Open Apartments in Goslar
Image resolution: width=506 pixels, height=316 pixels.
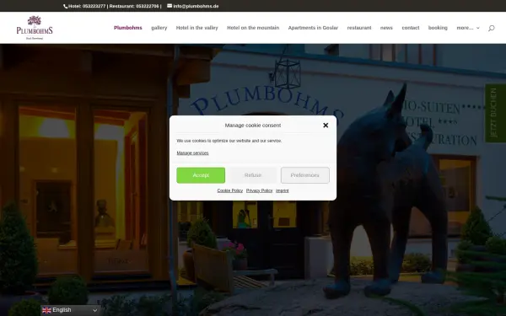(x=313, y=28)
